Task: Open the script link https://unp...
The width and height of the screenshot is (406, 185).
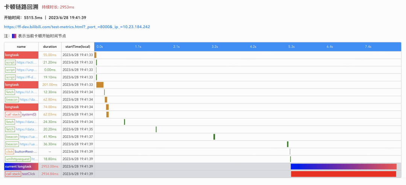Action: click(27, 70)
